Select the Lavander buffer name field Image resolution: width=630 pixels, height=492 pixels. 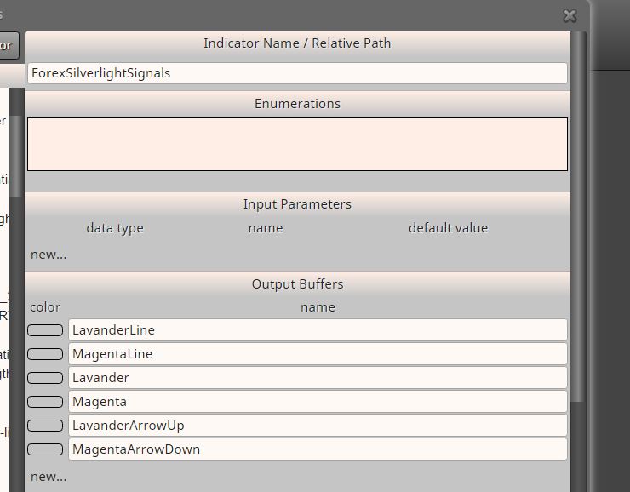pos(318,378)
